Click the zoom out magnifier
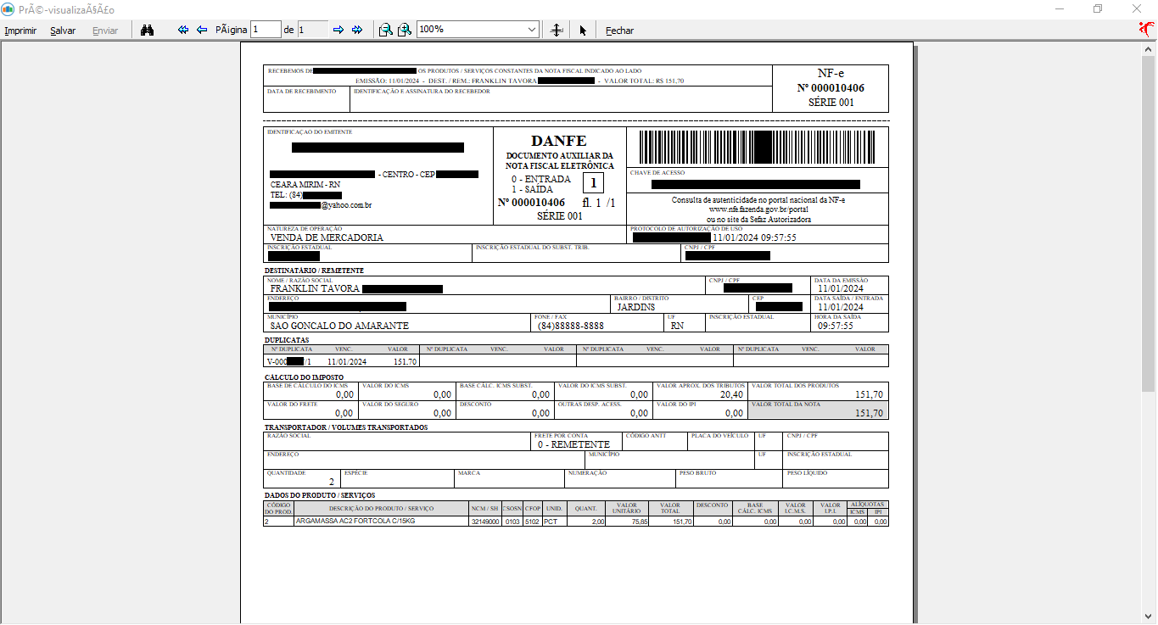This screenshot has height=625, width=1158. [386, 30]
